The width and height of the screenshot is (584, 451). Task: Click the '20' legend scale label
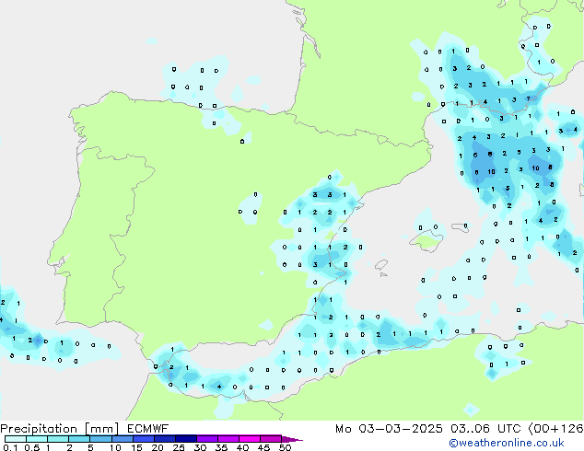[158, 447]
